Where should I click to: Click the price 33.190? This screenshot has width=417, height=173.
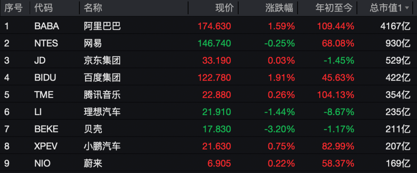(217, 60)
